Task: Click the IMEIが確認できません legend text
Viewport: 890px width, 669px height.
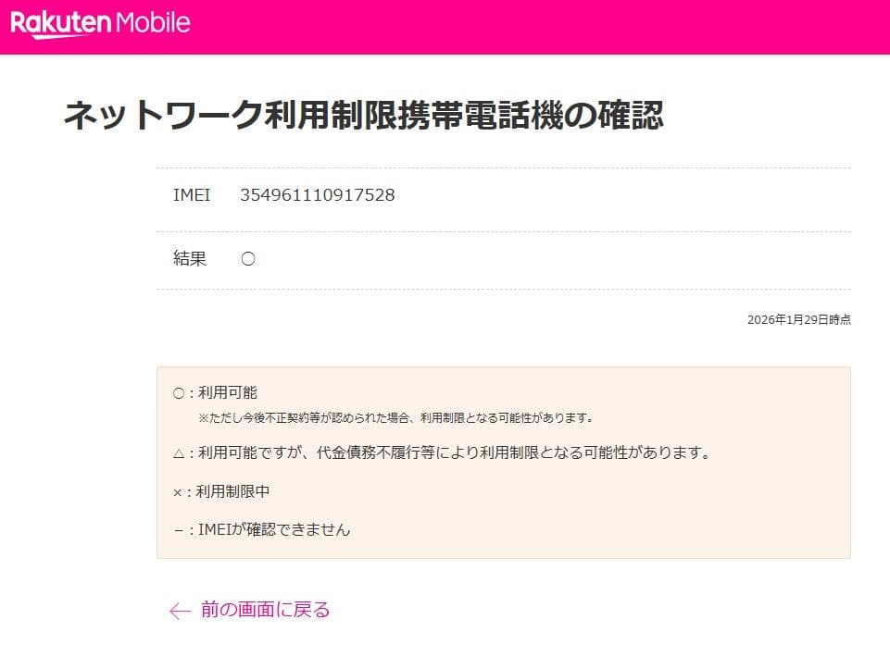Action: (x=274, y=530)
